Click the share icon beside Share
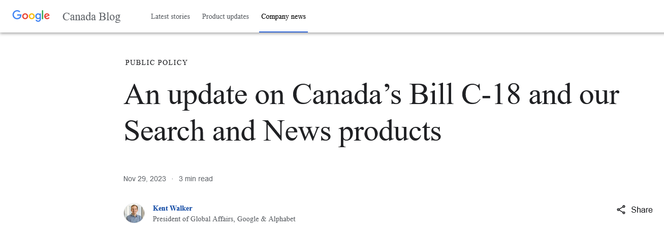664x236 pixels. click(x=621, y=210)
